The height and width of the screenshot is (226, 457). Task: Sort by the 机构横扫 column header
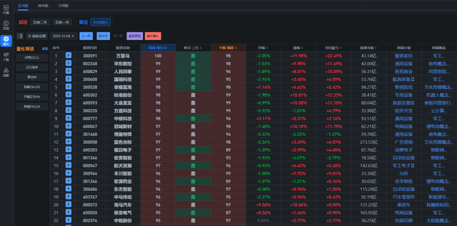tap(157, 48)
